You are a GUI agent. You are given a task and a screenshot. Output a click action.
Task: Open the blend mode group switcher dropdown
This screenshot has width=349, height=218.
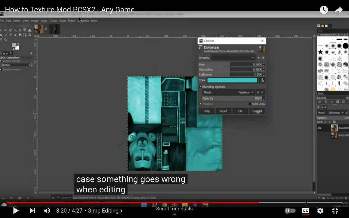click(x=260, y=92)
